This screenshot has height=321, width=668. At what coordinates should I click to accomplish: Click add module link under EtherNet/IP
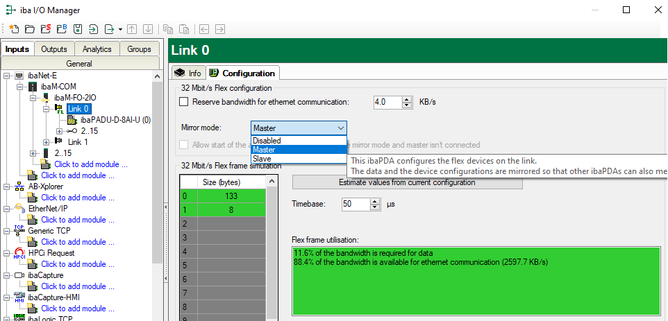[x=78, y=219]
